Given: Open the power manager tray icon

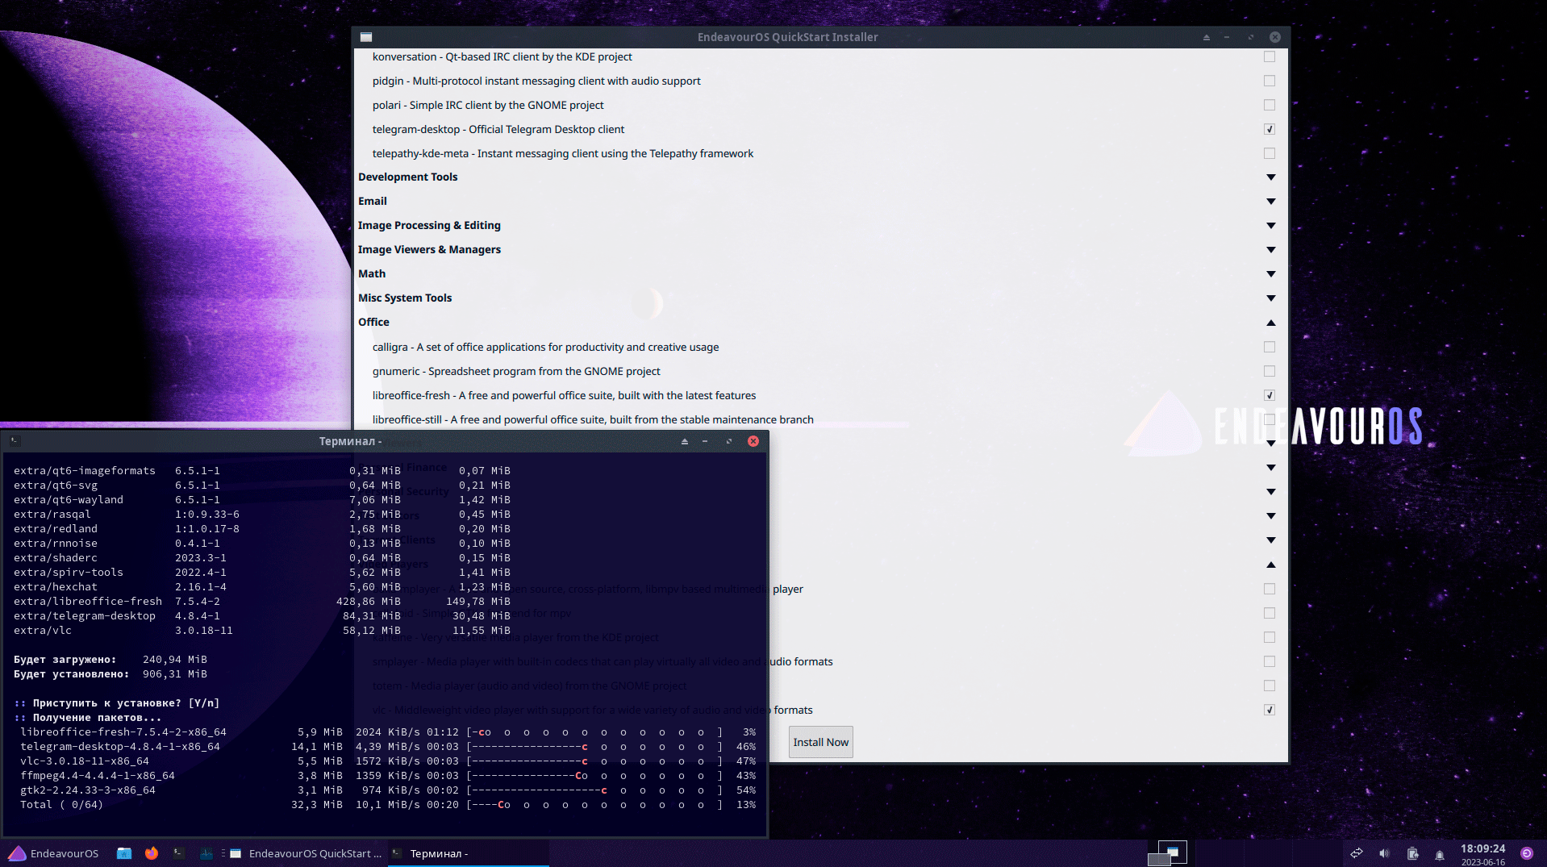Looking at the screenshot, I should [1412, 853].
